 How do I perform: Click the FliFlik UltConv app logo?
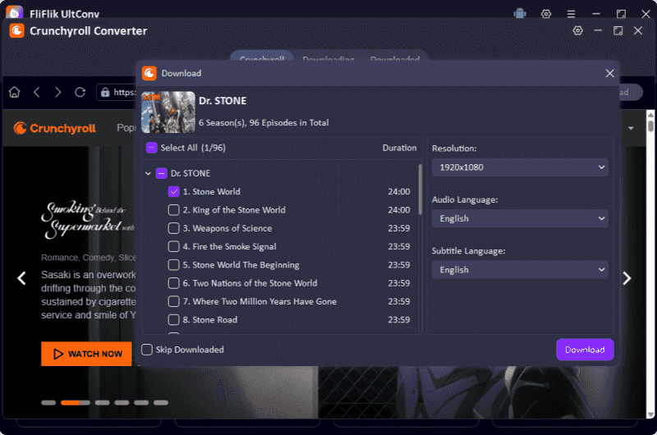point(14,12)
